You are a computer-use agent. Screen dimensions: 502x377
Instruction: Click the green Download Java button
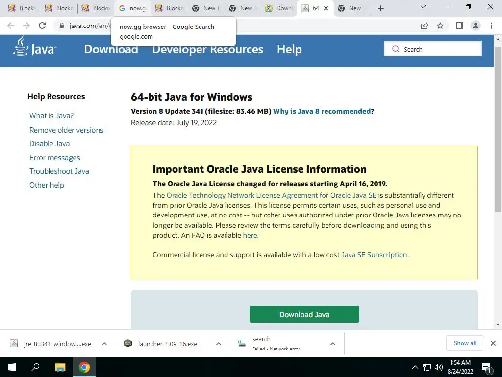coord(304,314)
